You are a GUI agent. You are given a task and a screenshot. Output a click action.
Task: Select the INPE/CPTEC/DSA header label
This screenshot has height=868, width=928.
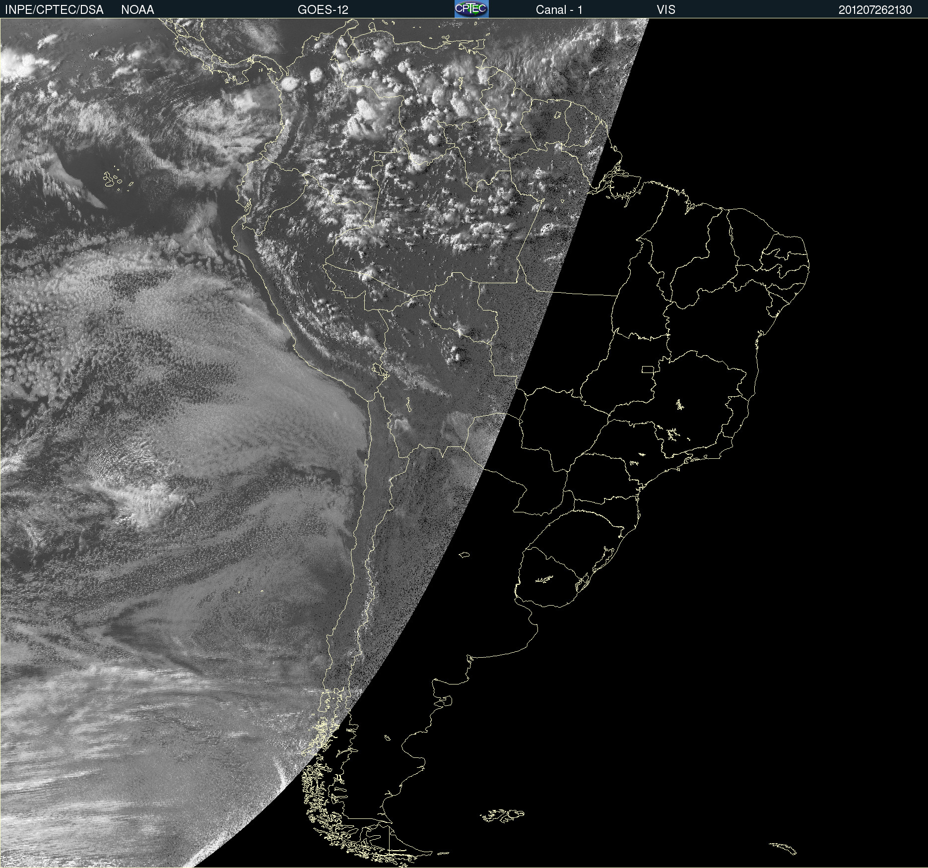click(x=54, y=10)
